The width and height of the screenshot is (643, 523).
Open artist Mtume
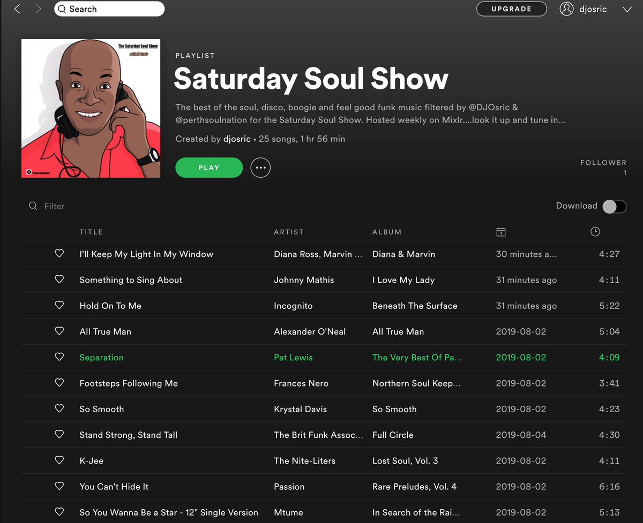[x=288, y=512]
